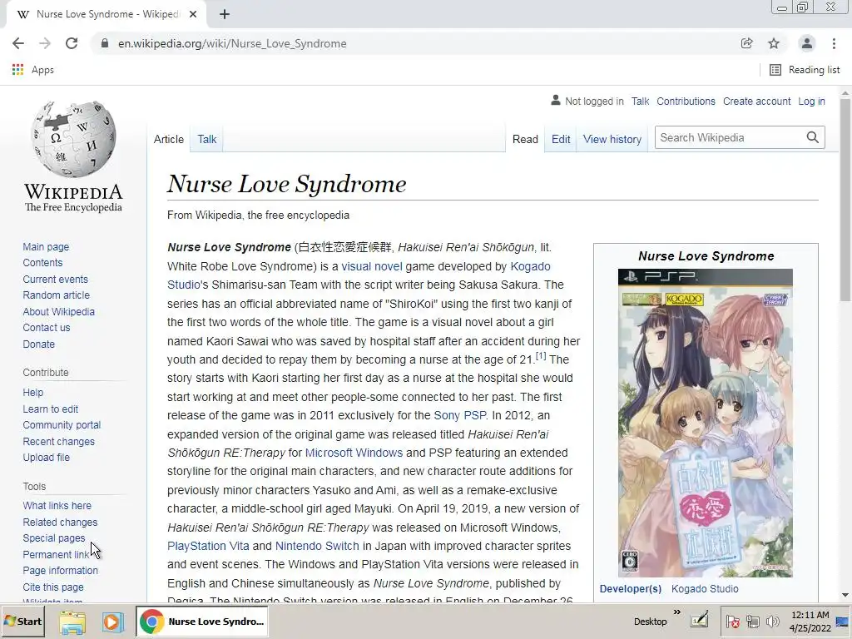
Task: Click the Upload file link
Action: pos(47,458)
